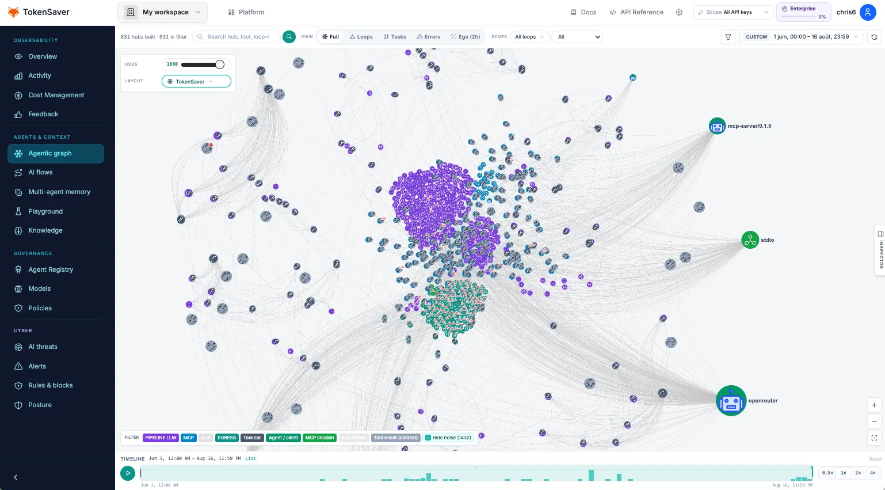
Task: Switch to the Loops view
Action: 361,37
